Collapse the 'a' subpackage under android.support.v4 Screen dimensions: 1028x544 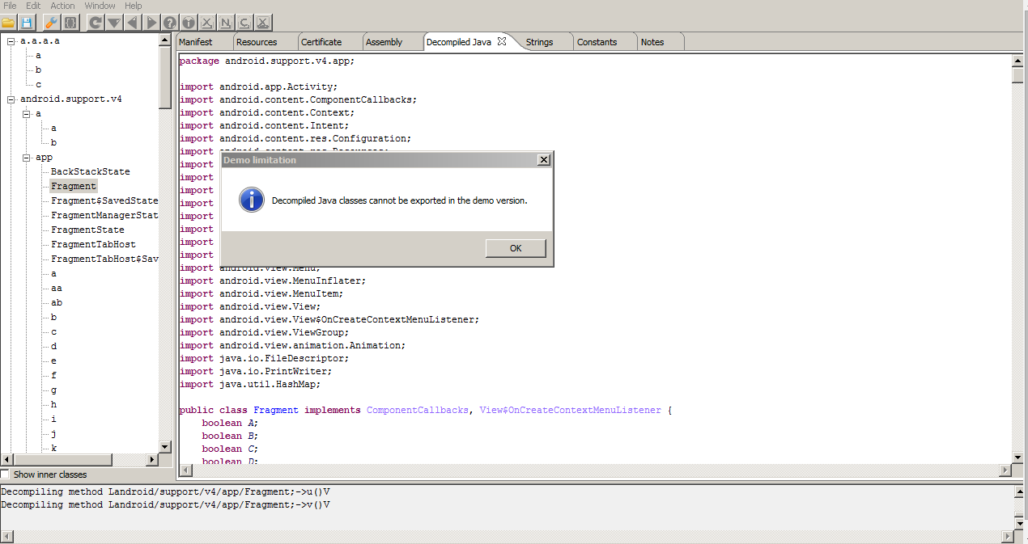tap(27, 114)
